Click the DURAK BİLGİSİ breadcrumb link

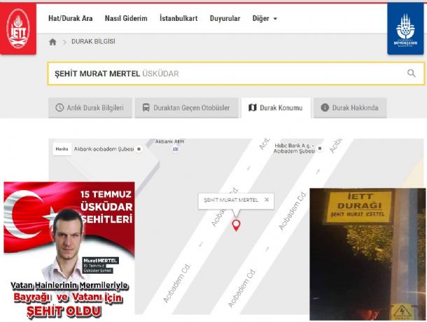[93, 42]
